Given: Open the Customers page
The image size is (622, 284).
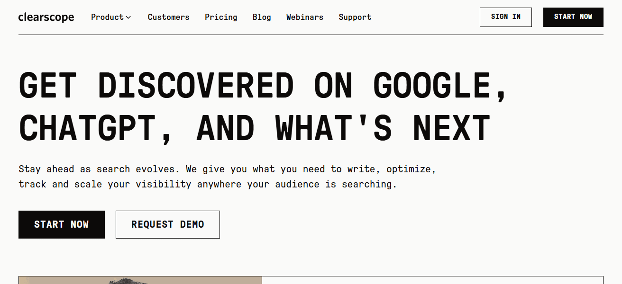Looking at the screenshot, I should pos(168,17).
